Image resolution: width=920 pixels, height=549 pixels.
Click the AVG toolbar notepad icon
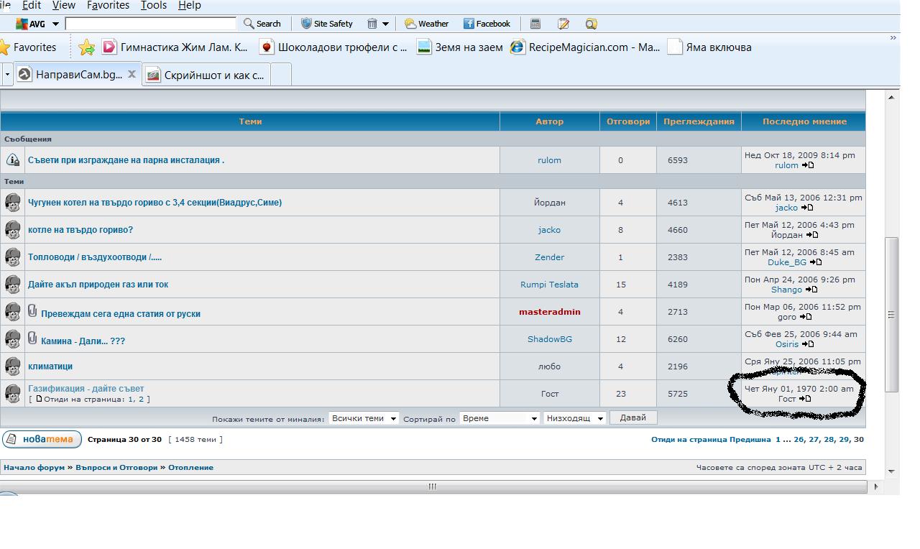pos(563,24)
